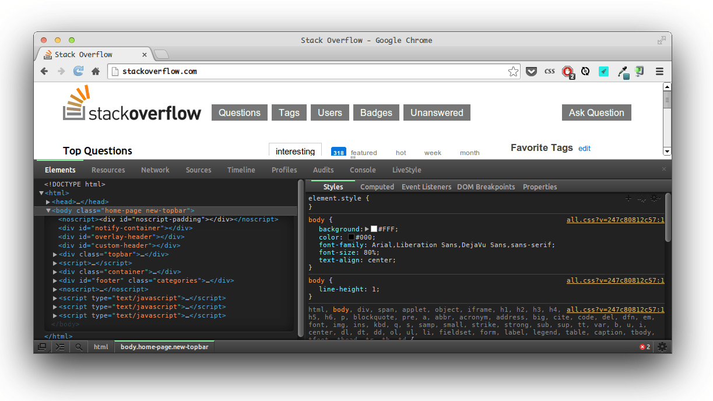713x401 pixels.
Task: Edit your Favorite Tags
Action: [x=584, y=148]
